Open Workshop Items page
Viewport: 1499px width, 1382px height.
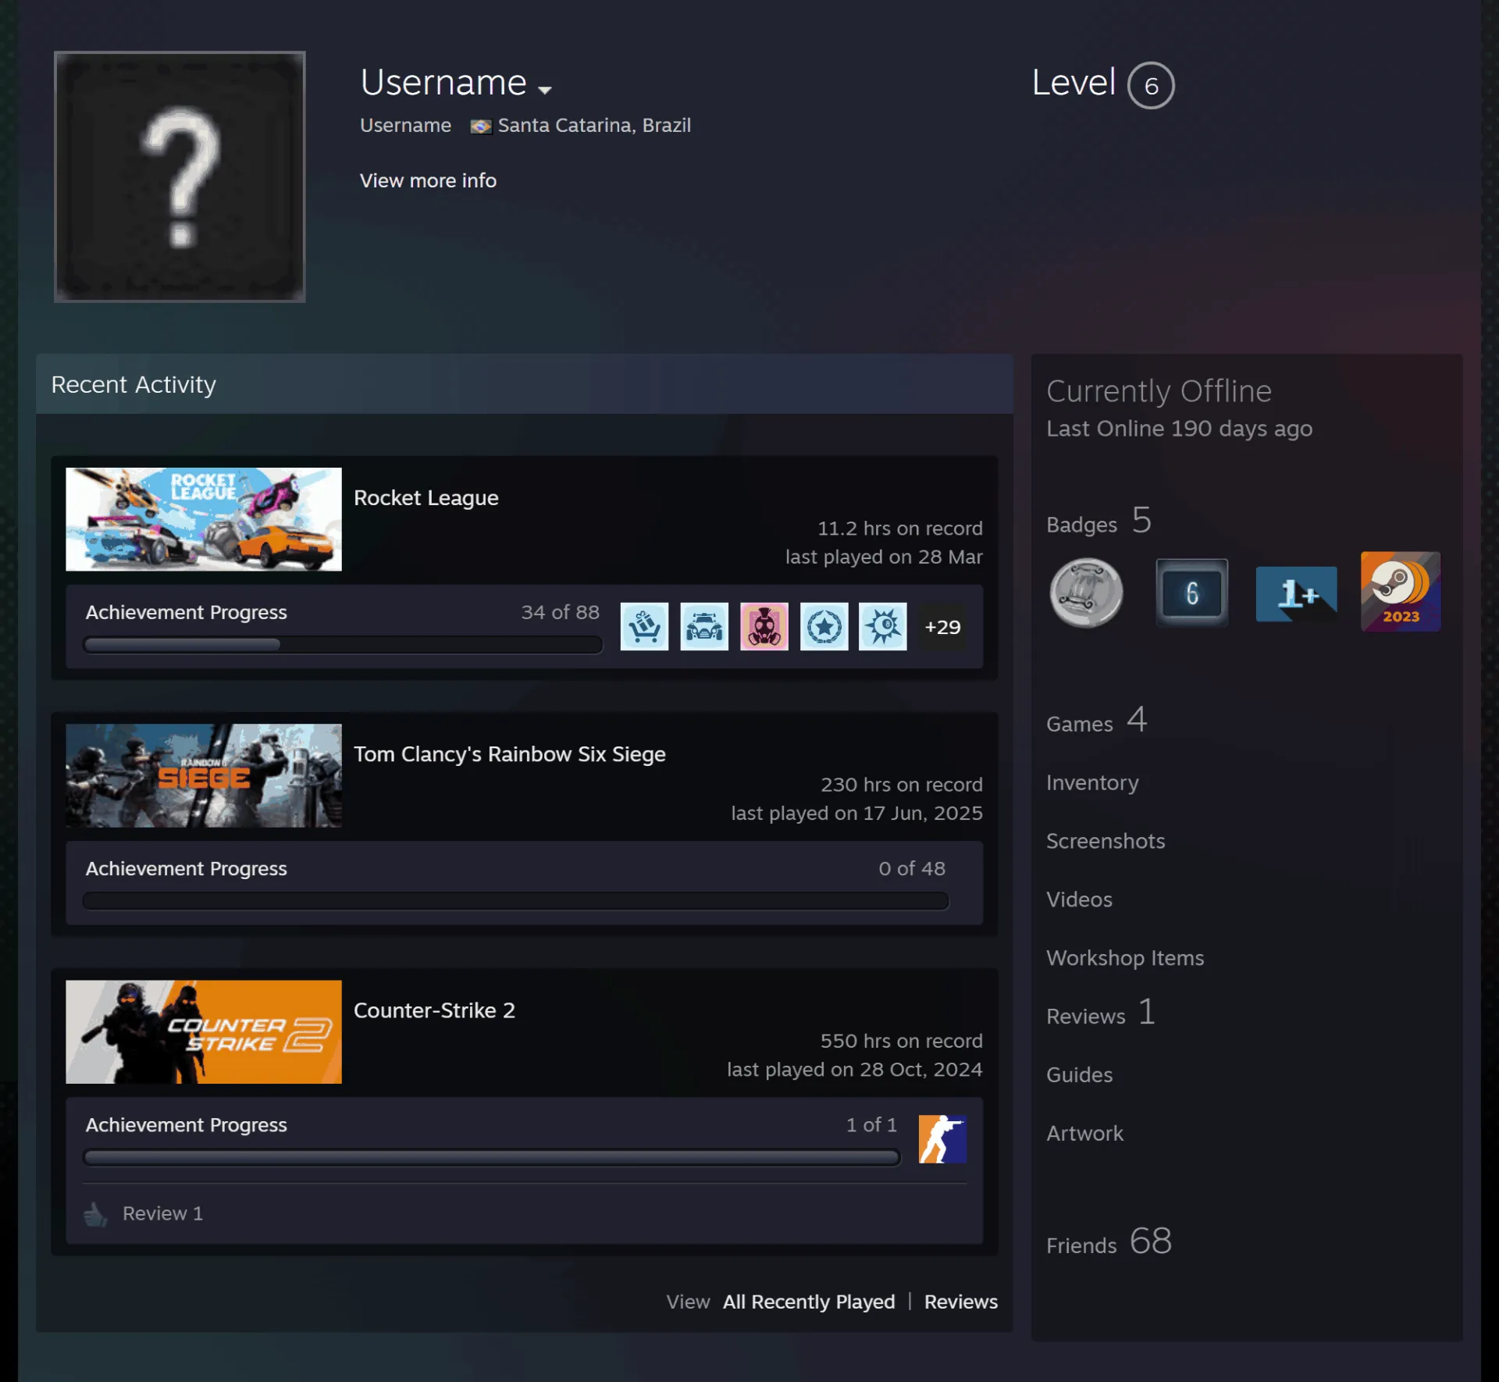(1125, 958)
